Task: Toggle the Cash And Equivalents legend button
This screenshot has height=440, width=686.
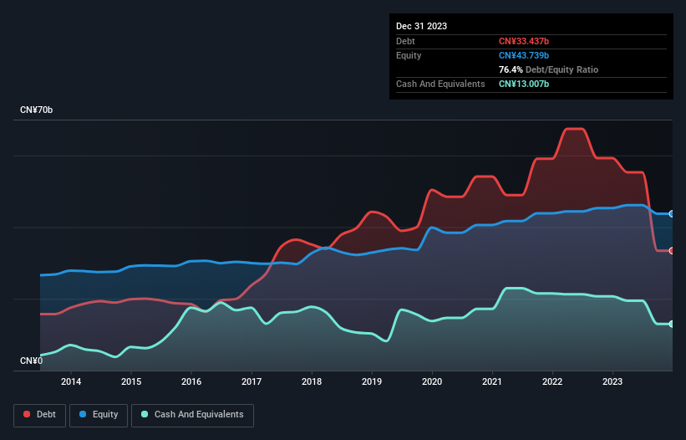Action: point(192,415)
